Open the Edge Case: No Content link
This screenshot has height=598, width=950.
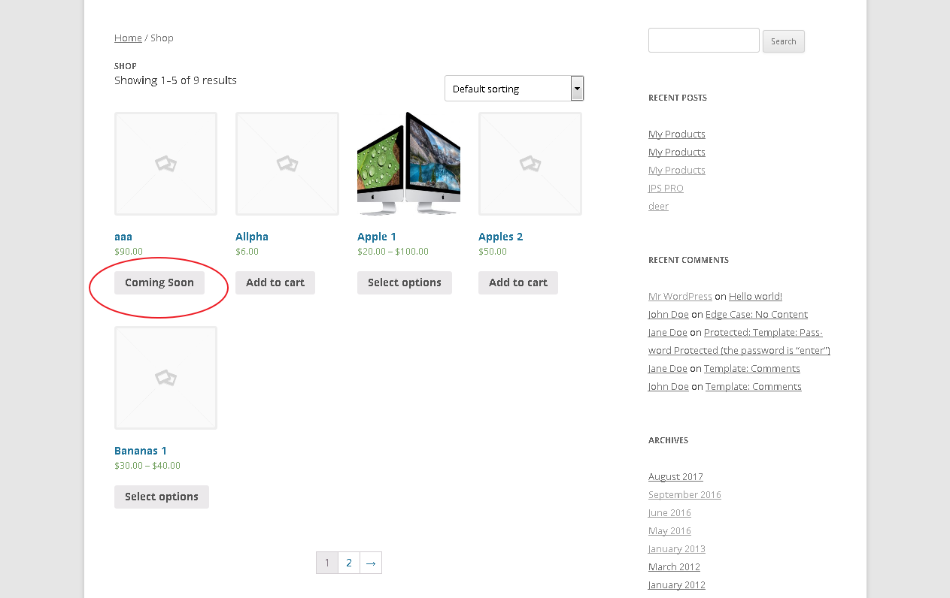tap(757, 314)
